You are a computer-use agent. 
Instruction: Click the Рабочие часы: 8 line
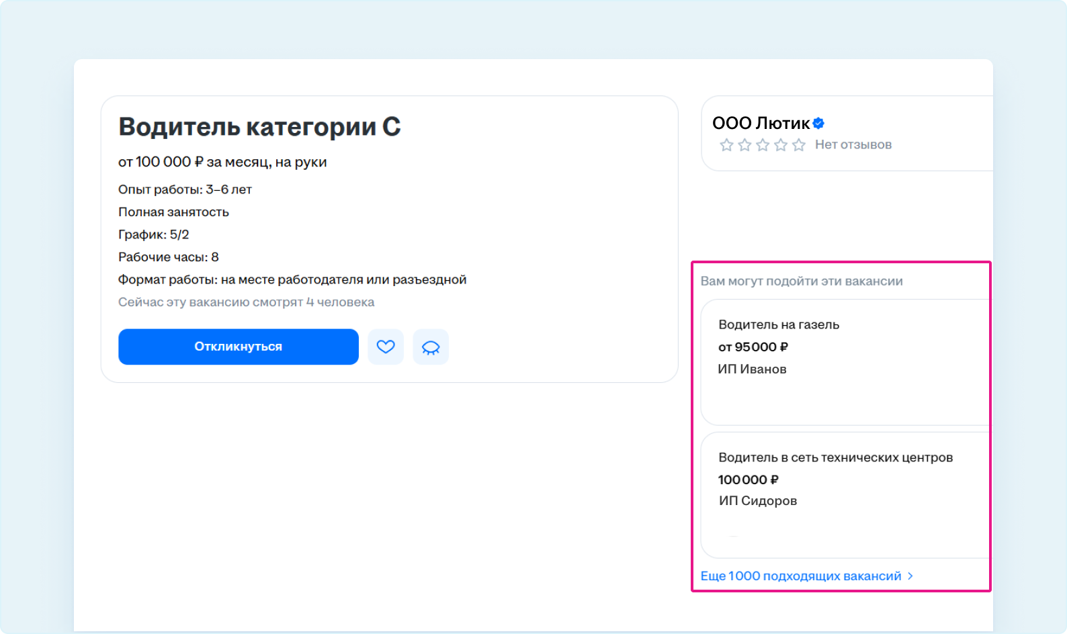168,257
